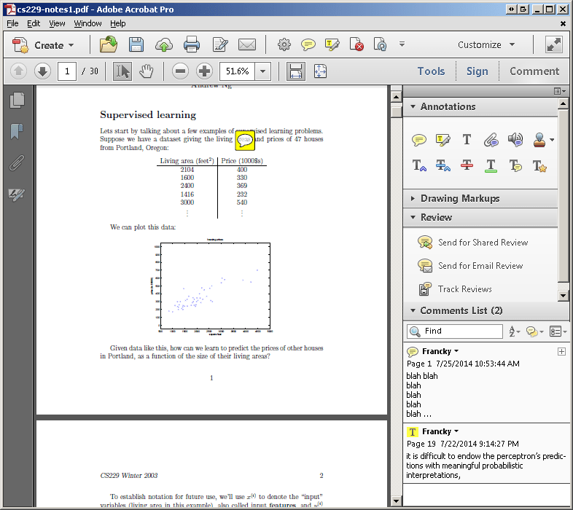The height and width of the screenshot is (510, 573).
Task: Activate the Hand pan tool
Action: point(147,71)
